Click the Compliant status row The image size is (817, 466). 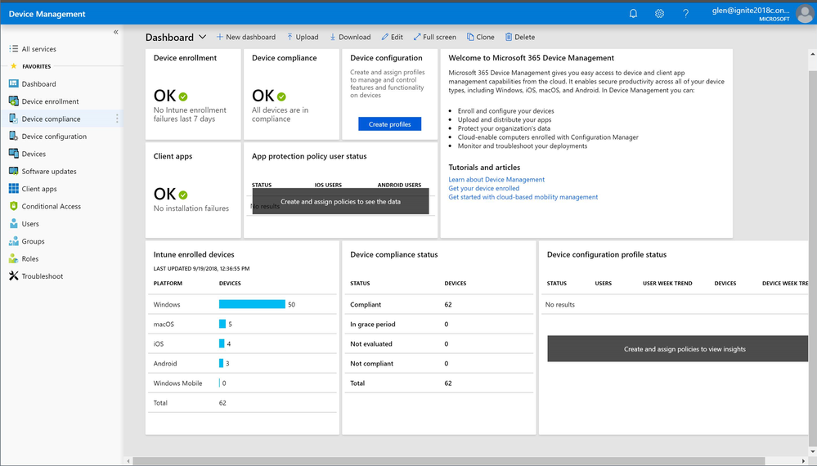point(438,305)
